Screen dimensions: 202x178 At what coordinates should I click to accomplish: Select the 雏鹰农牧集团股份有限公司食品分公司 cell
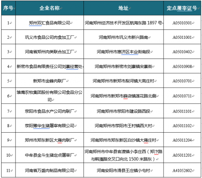pyautogui.click(x=50, y=96)
